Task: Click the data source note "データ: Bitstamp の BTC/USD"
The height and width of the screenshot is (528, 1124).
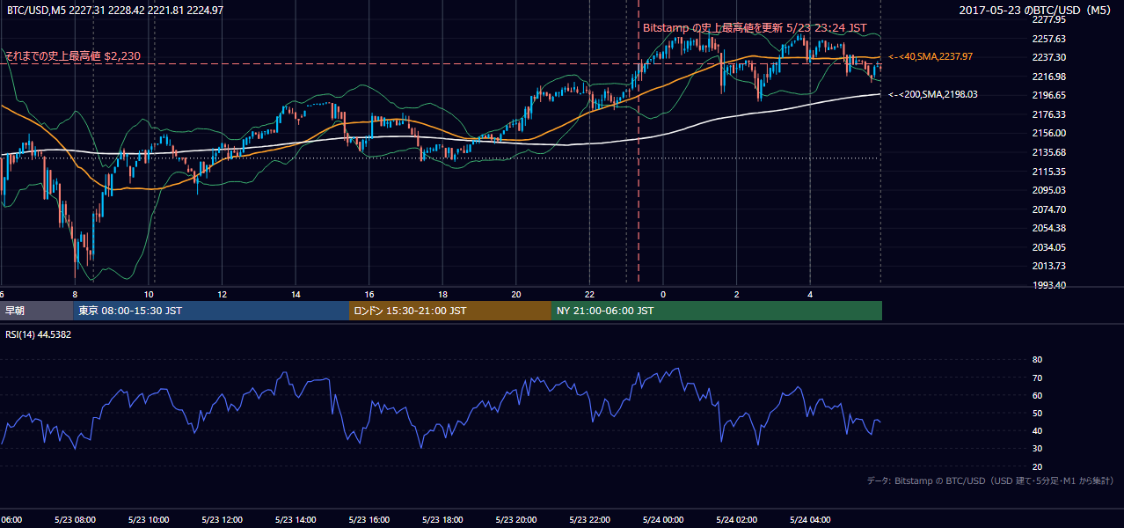Action: pyautogui.click(x=990, y=480)
